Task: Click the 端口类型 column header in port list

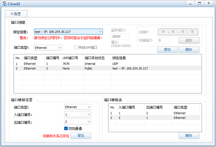Action: click(x=34, y=58)
